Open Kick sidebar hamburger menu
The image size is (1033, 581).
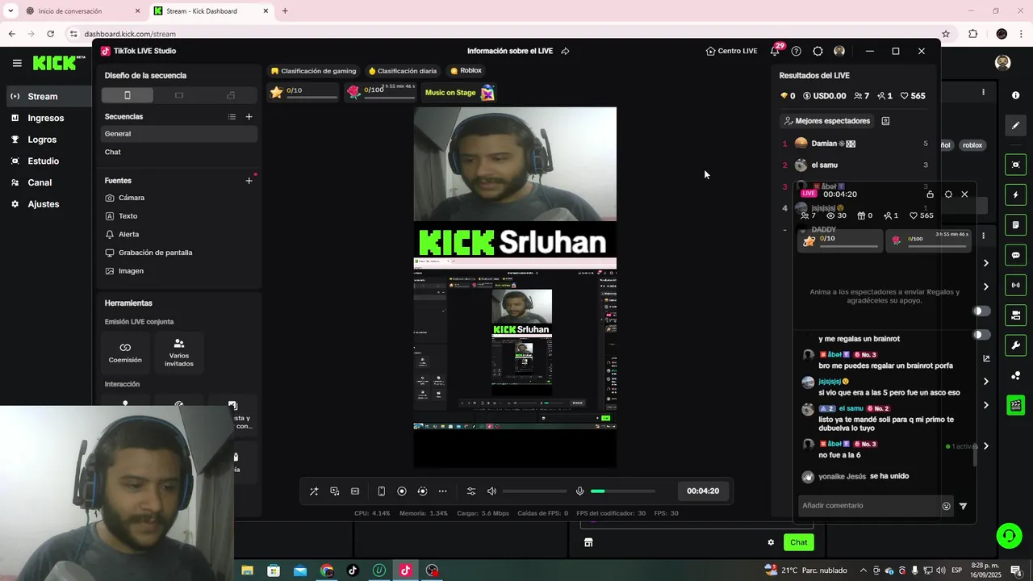pyautogui.click(x=17, y=63)
